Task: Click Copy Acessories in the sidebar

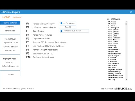Action: (x=10, y=43)
